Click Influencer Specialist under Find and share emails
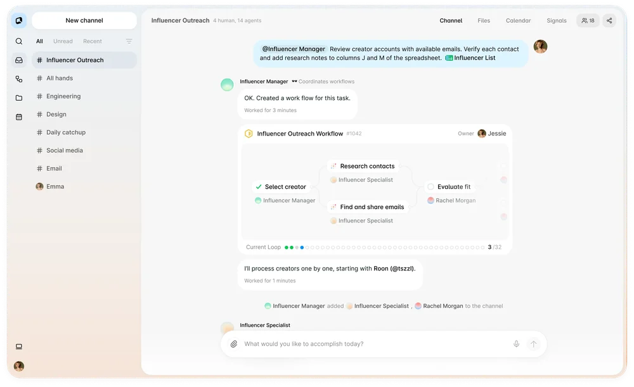Screen dimensions: 634x387 click(361, 220)
